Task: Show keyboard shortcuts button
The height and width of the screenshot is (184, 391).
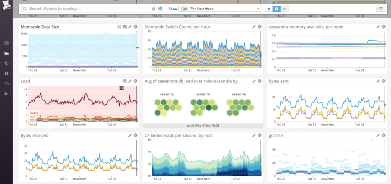Action: 381,9
